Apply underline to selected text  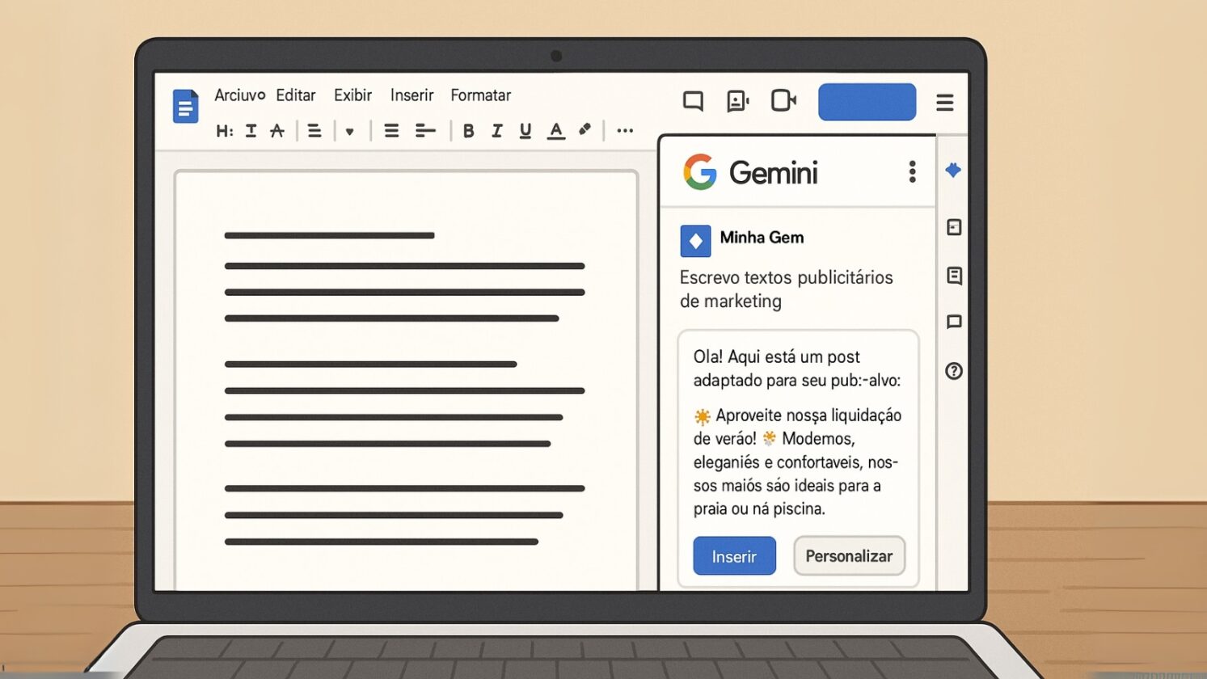pyautogui.click(x=525, y=130)
